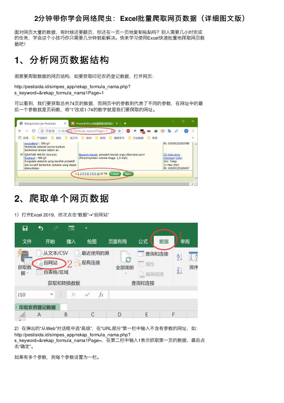Select column F header
This screenshot has height=403, width=284.
coord(173,315)
